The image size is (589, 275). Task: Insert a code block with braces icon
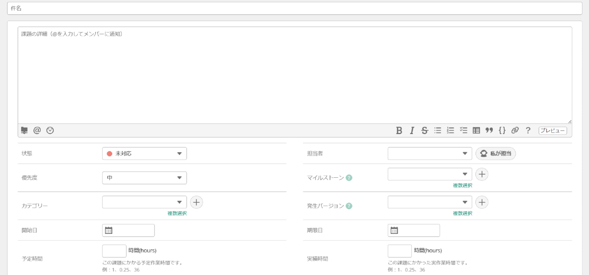click(502, 130)
